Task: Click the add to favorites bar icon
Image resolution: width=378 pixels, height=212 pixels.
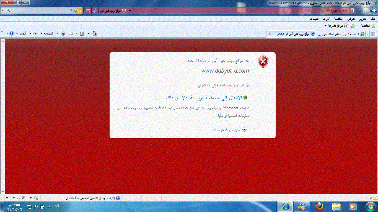Action: pyautogui.click(x=353, y=26)
